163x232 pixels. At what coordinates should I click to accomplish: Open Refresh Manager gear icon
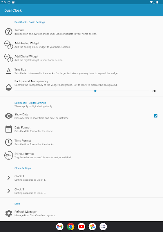point(9,213)
